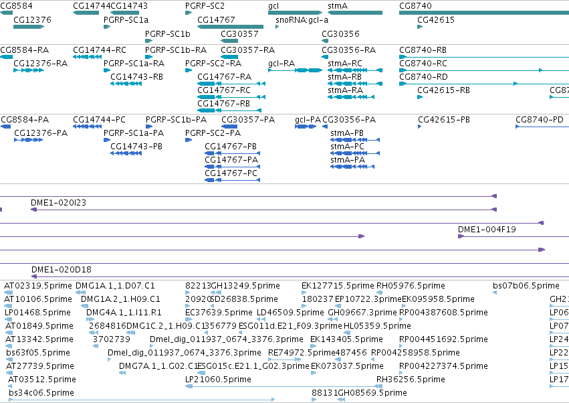The width and height of the screenshot is (569, 403).
Task: Select protein CG30357-PA
Action: [248, 120]
